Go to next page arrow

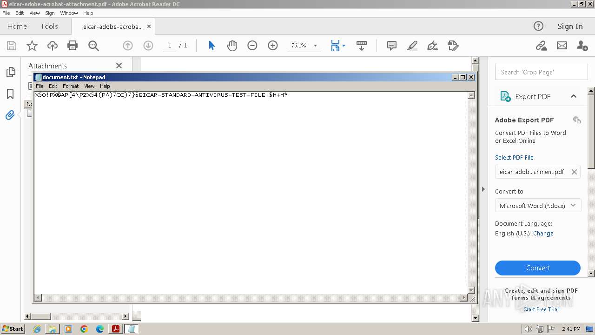pyautogui.click(x=148, y=46)
